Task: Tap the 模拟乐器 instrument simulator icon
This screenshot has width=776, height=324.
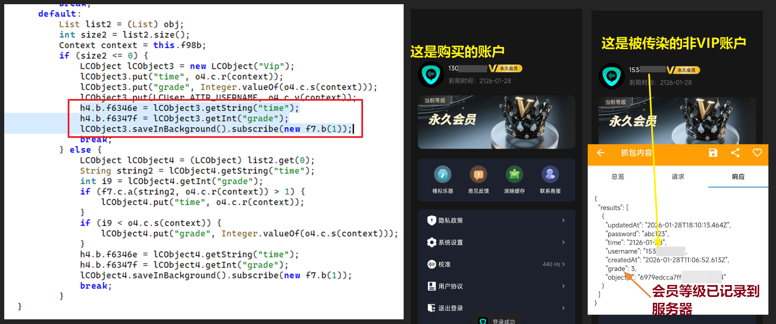Action: pyautogui.click(x=443, y=174)
